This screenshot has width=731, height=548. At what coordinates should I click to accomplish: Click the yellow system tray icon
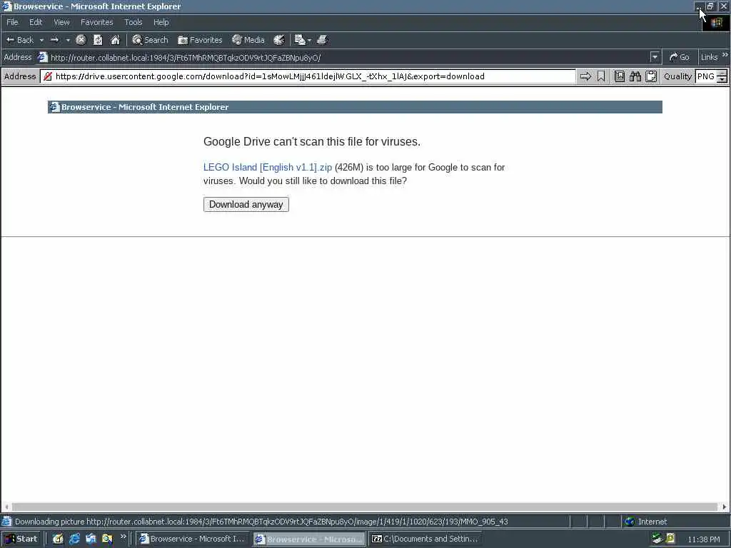point(670,539)
